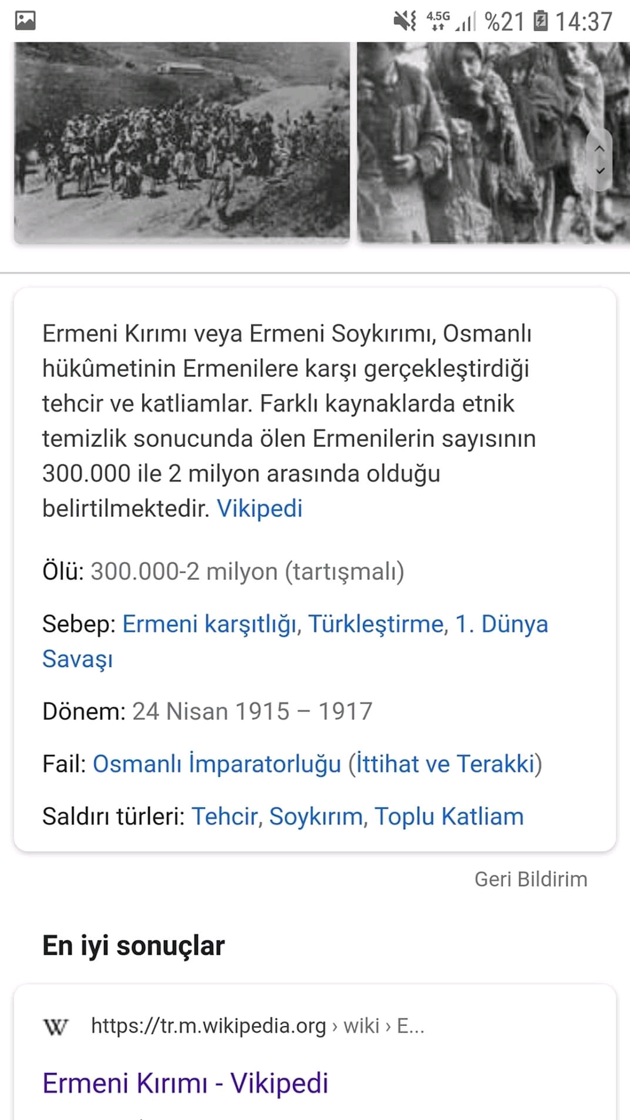The image size is (630, 1120).
Task: Open the left historical crowd photo
Action: (x=182, y=142)
